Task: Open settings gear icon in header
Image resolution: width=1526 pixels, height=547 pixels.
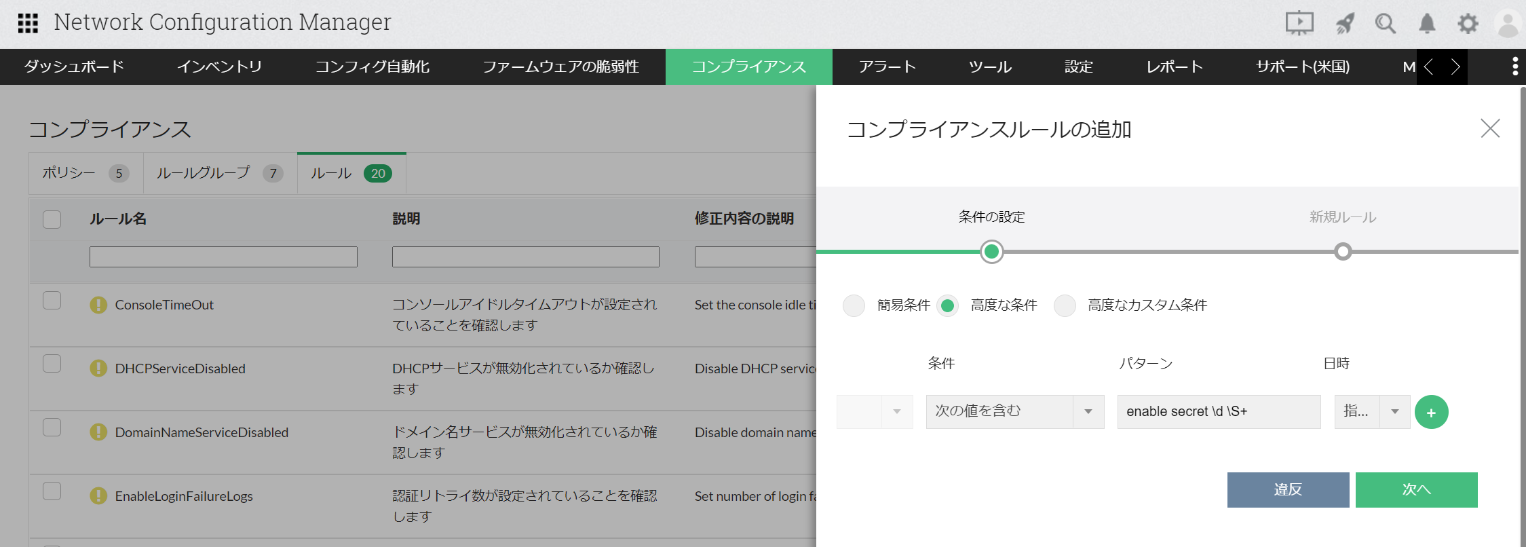Action: tap(1468, 24)
